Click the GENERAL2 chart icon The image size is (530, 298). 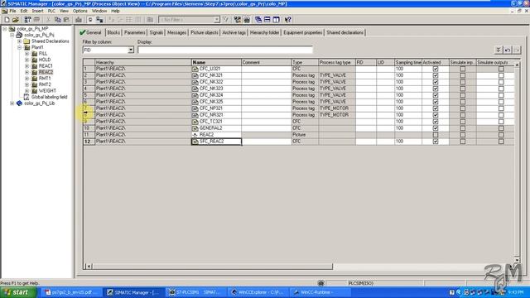(x=195, y=128)
